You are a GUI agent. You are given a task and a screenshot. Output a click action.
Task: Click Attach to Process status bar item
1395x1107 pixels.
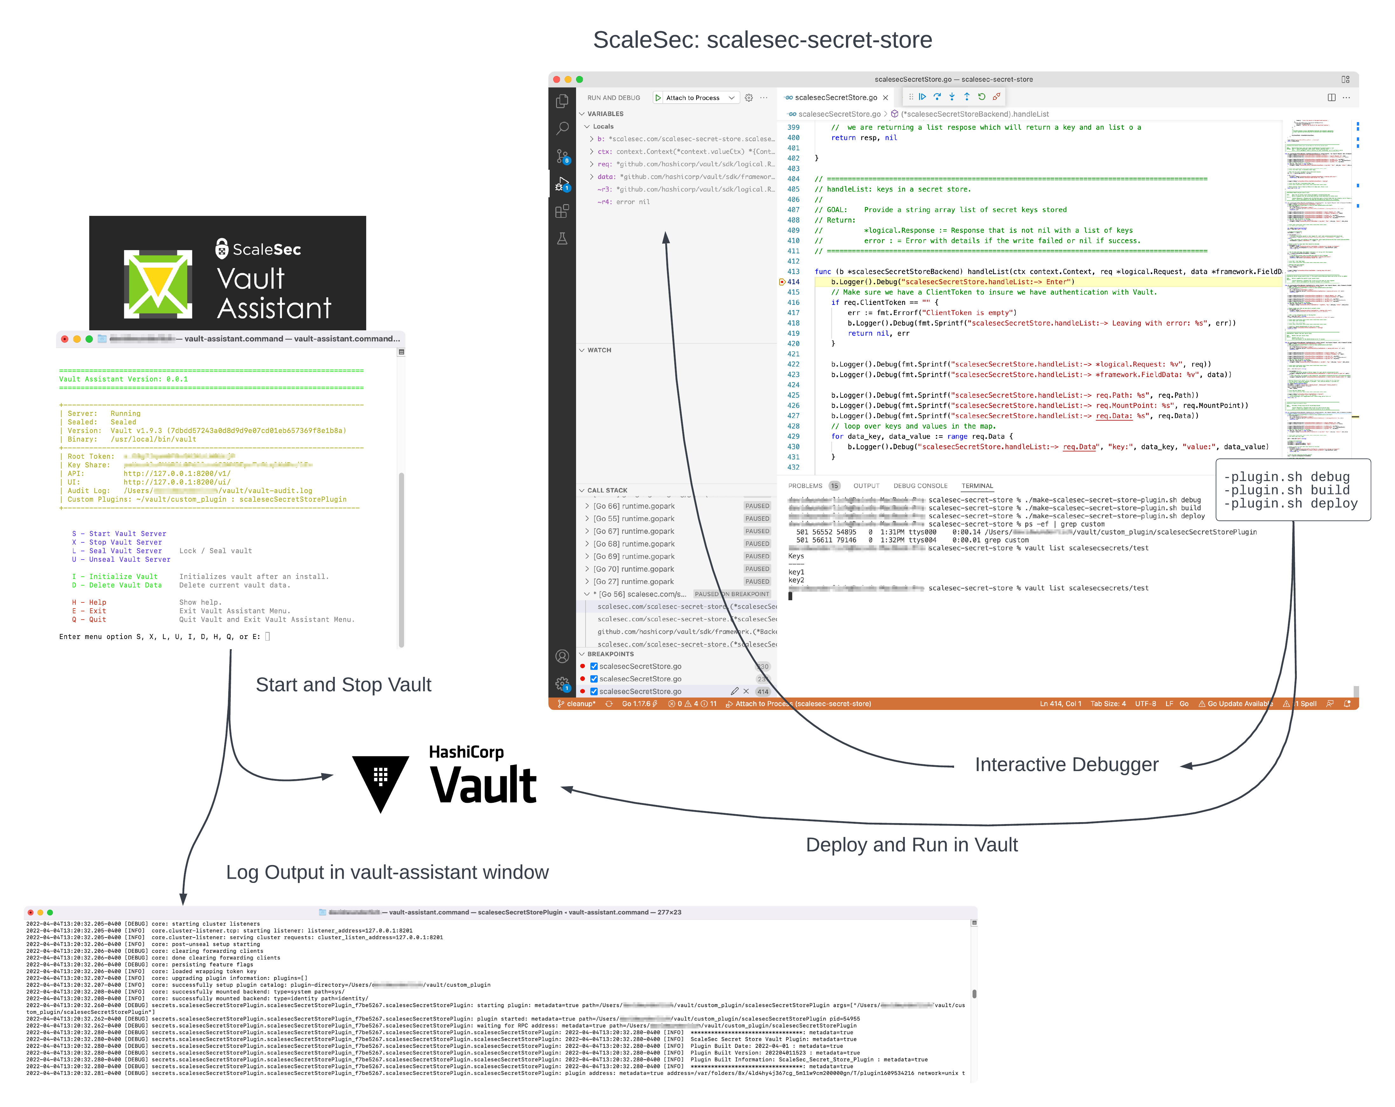[798, 704]
